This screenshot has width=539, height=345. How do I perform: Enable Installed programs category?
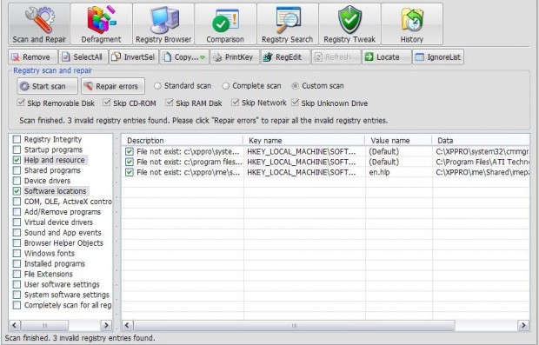pos(17,263)
